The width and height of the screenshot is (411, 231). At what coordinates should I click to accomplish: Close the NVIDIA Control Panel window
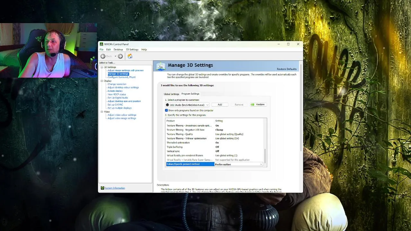[298, 44]
